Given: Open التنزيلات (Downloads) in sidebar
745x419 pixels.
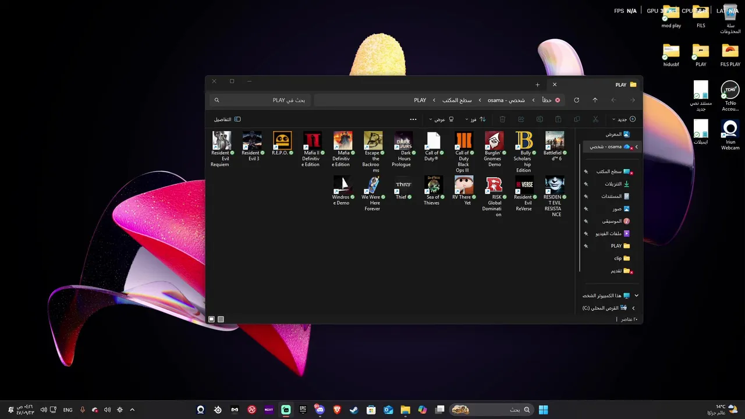Looking at the screenshot, I should click(x=617, y=184).
